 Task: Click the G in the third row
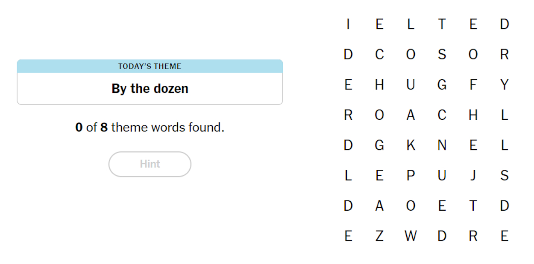pyautogui.click(x=442, y=85)
